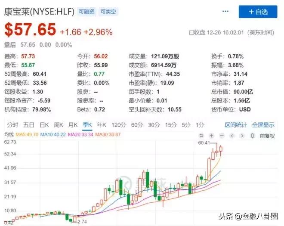Click MA20:33.34 moving average label
This screenshot has width=284, height=226.
[x=80, y=134]
